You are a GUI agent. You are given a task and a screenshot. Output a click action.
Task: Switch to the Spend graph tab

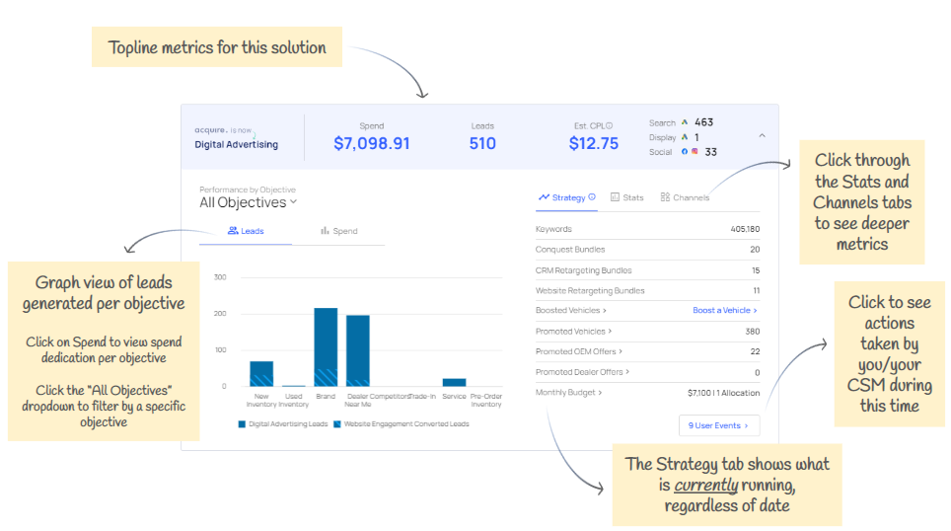tap(338, 231)
